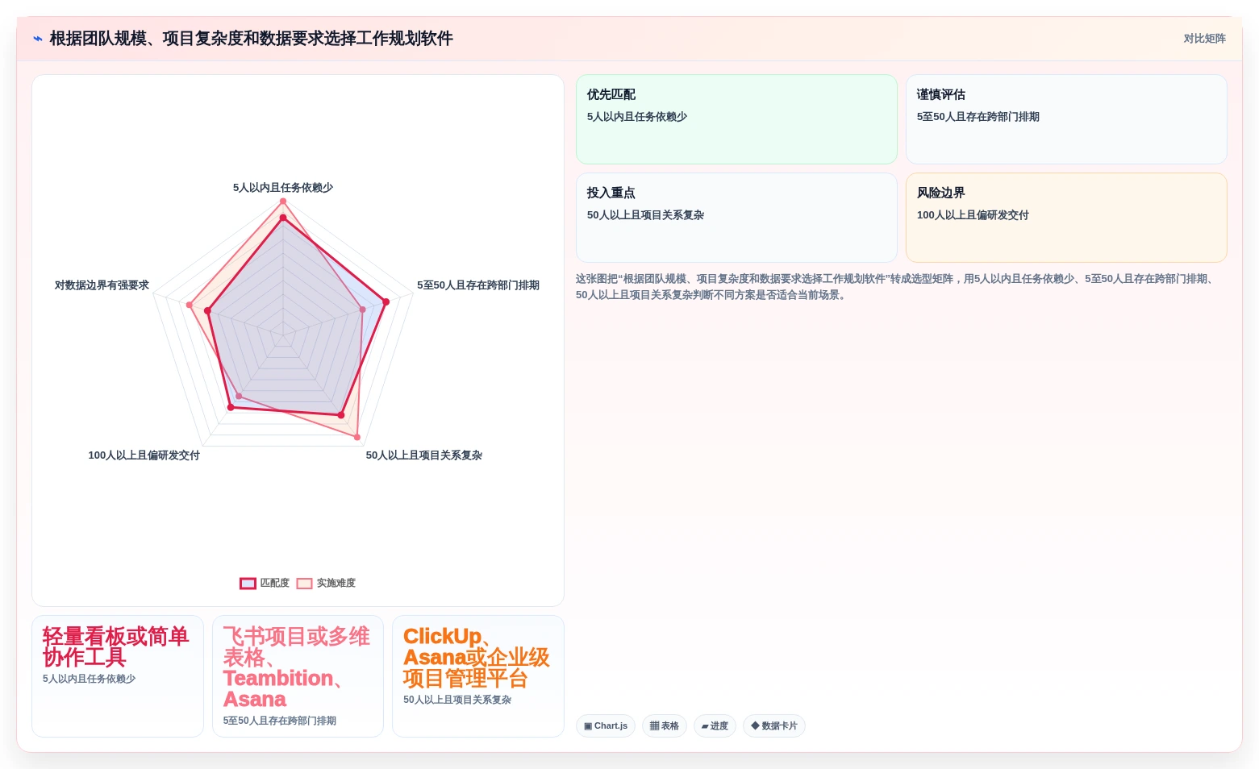The height and width of the screenshot is (769, 1259).
Task: Select the 数据卡片 tag chip
Action: pyautogui.click(x=774, y=725)
